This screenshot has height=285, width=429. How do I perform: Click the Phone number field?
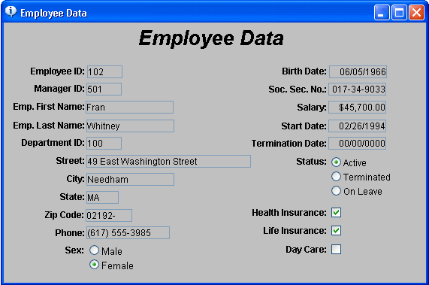pos(128,232)
